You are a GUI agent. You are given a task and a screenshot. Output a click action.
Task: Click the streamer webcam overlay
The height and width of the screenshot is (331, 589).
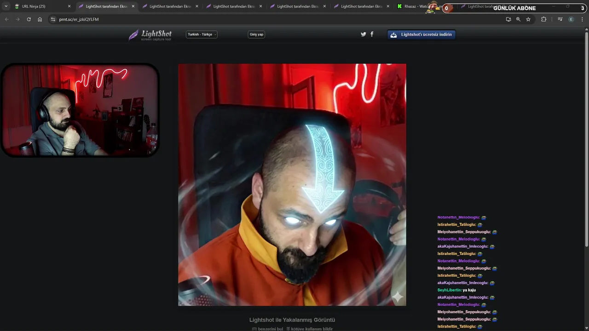click(x=80, y=110)
